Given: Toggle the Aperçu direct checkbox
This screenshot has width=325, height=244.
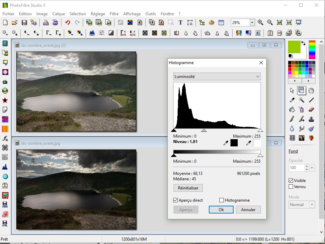Looking at the screenshot, I should point(175,200).
